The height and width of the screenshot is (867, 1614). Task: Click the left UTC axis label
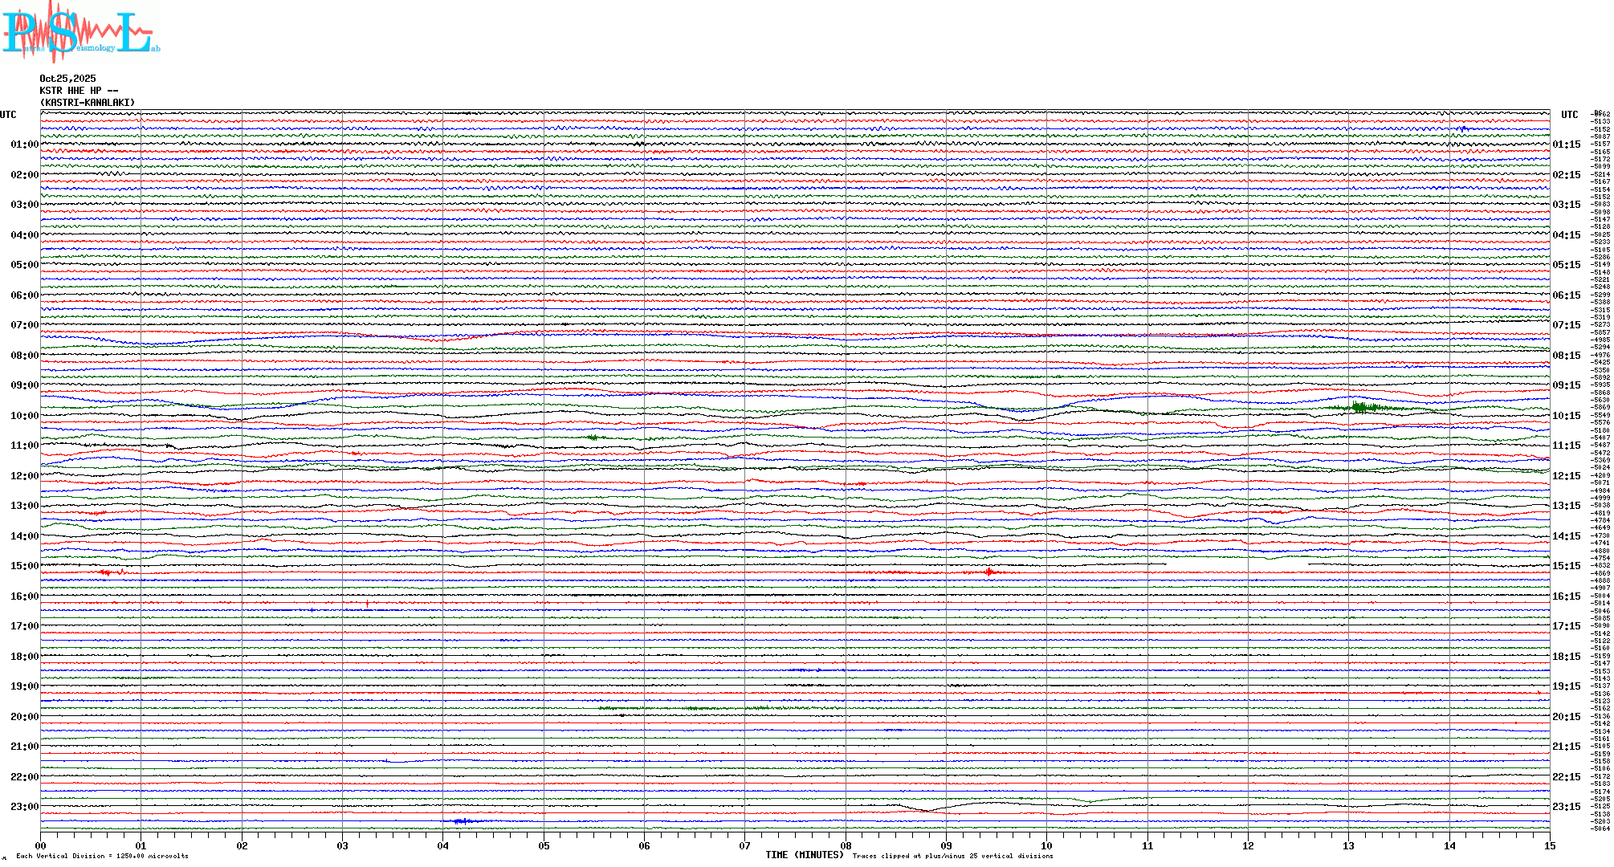click(8, 115)
